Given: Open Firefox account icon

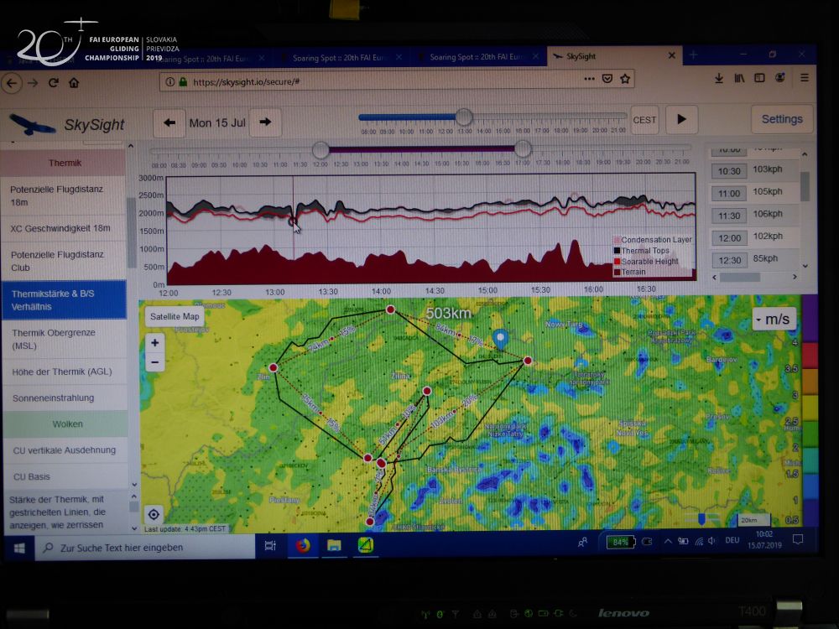Looking at the screenshot, I should coord(780,78).
